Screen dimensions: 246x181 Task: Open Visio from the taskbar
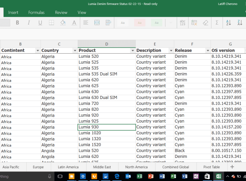coord(185,176)
